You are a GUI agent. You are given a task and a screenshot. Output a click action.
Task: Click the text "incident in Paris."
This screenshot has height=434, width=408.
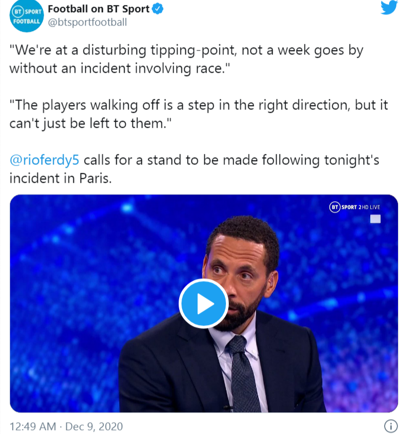coord(61,178)
